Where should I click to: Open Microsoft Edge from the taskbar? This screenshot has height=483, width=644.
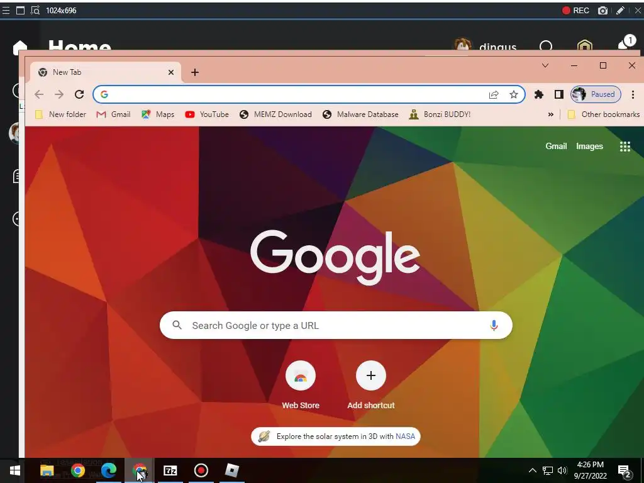point(109,470)
